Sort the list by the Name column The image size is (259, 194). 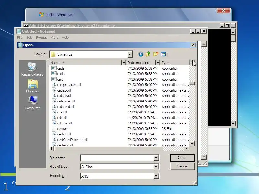(85, 63)
